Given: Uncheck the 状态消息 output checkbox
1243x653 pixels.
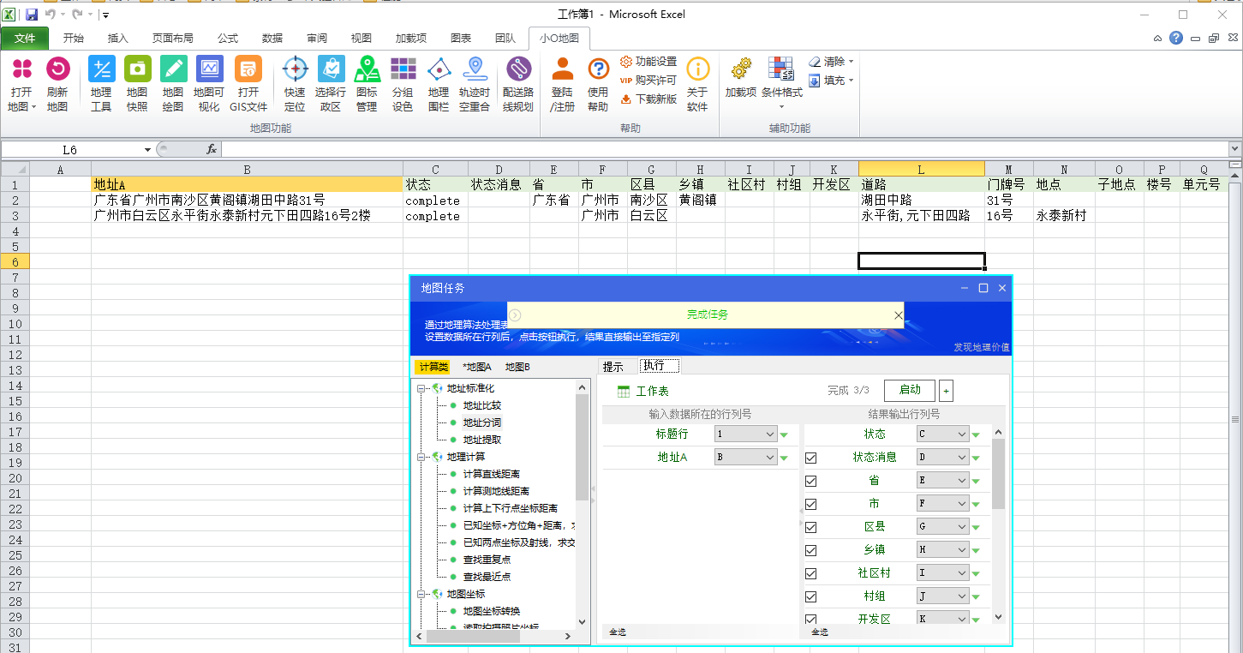Looking at the screenshot, I should click(811, 458).
